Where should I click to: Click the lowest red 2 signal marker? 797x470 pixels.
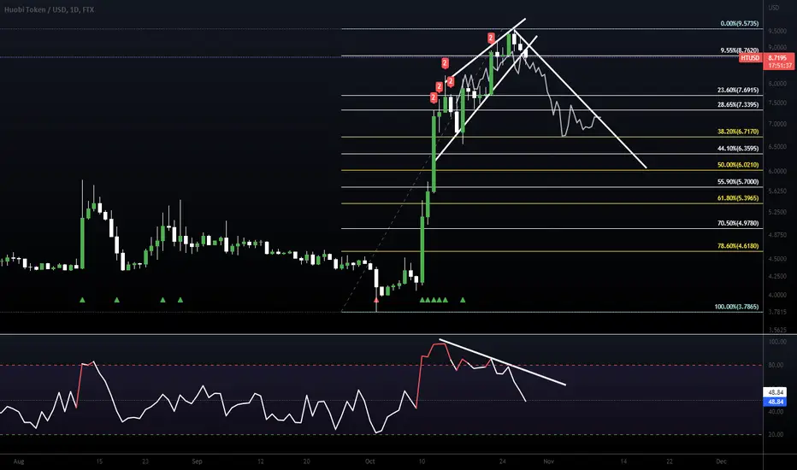[434, 97]
